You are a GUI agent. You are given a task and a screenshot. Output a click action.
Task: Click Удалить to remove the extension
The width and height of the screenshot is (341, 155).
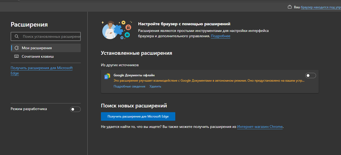coord(155,86)
